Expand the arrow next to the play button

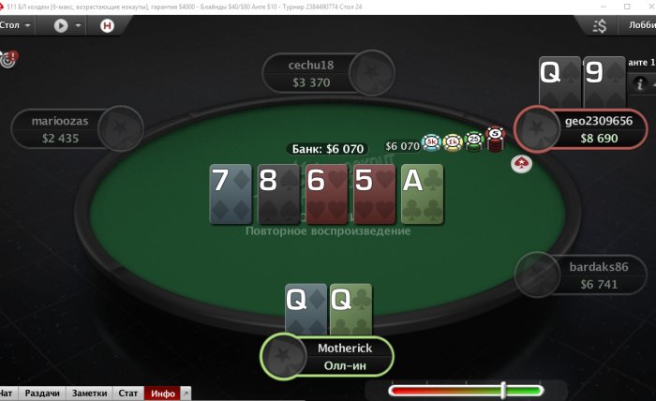pos(78,25)
